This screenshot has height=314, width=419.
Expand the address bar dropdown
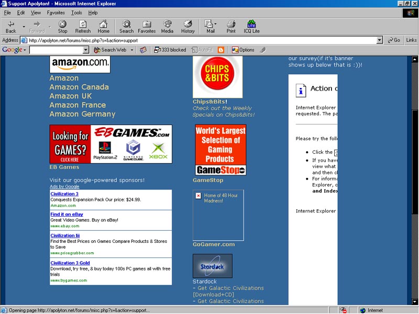coord(380,40)
